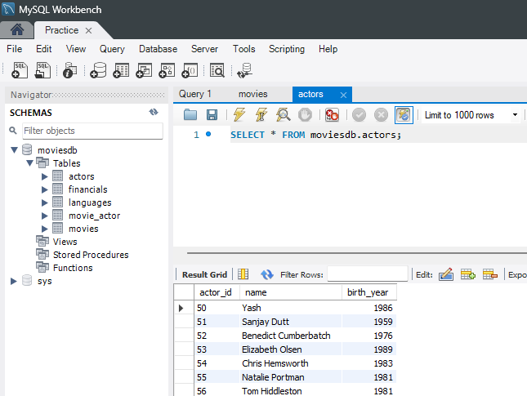The image size is (527, 396).
Task: Stop the executing query hand icon
Action: point(305,115)
